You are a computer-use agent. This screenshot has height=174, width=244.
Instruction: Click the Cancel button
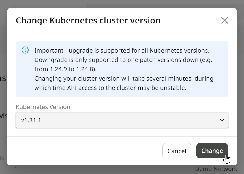[x=177, y=151]
